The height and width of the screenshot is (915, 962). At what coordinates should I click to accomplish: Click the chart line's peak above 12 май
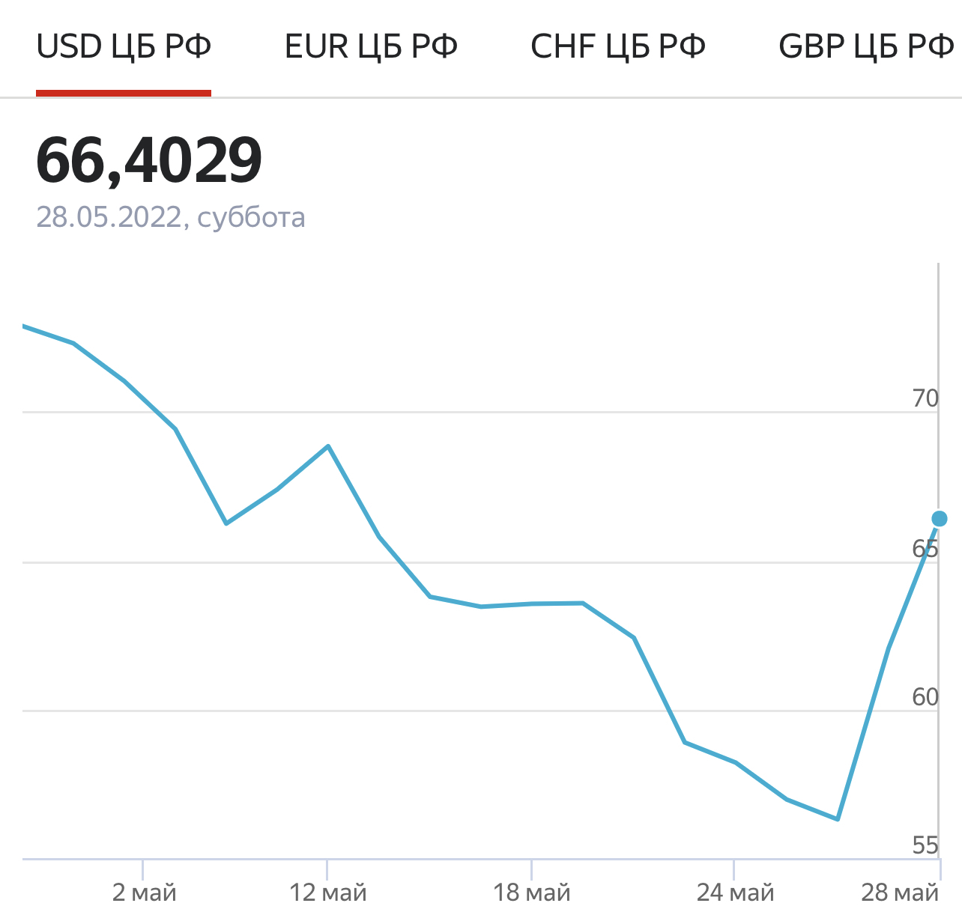click(x=328, y=446)
